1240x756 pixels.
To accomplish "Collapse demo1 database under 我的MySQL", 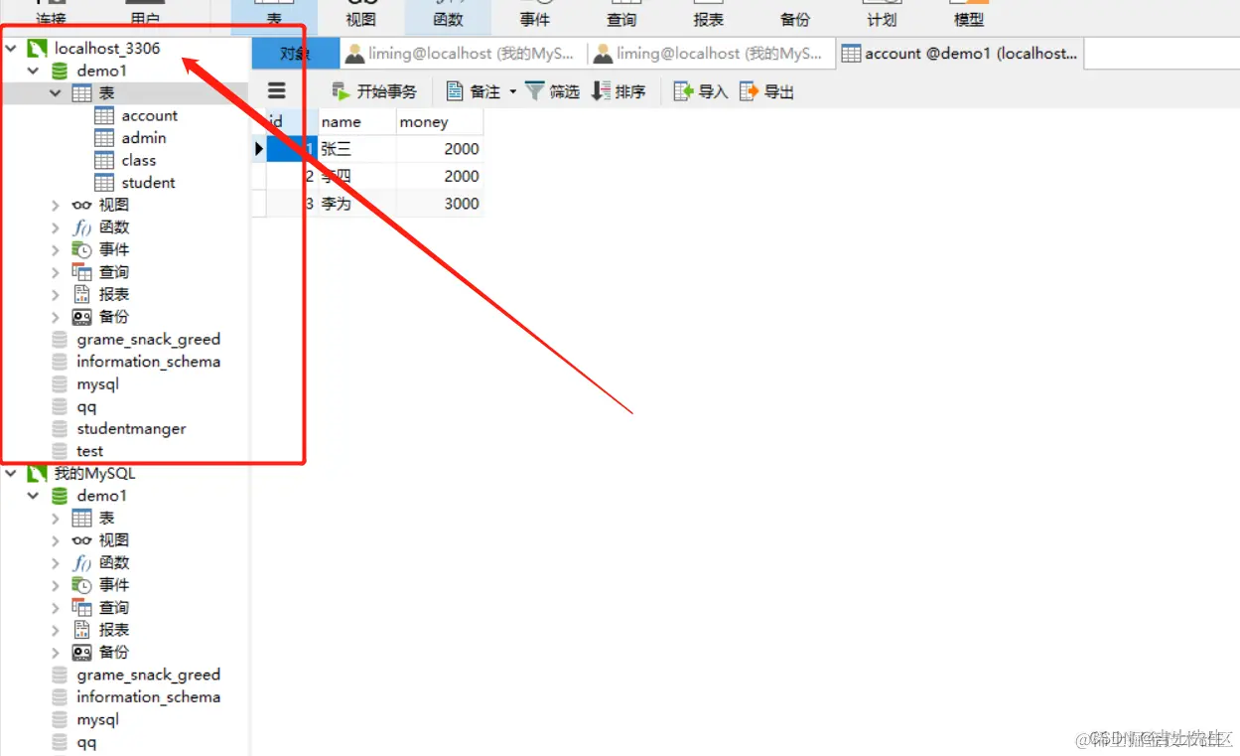I will (34, 496).
